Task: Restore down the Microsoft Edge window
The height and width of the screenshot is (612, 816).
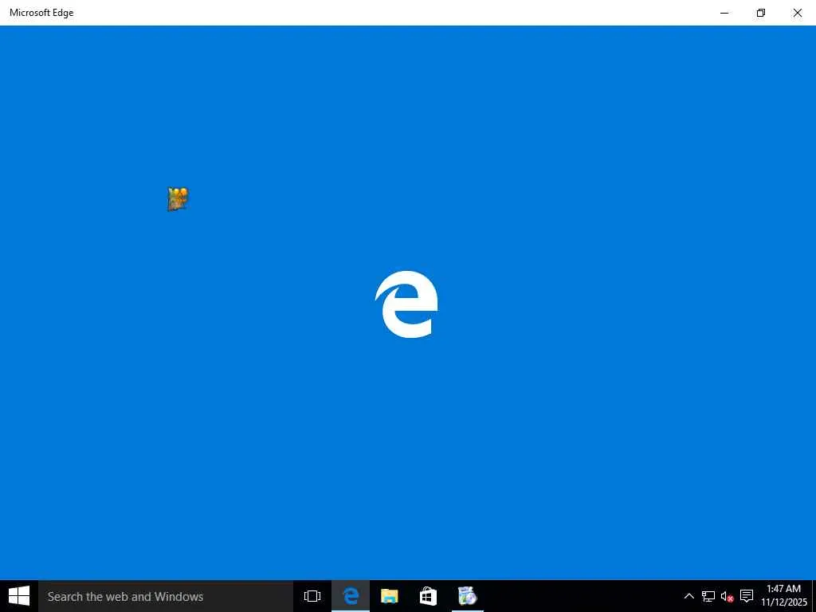Action: click(761, 13)
